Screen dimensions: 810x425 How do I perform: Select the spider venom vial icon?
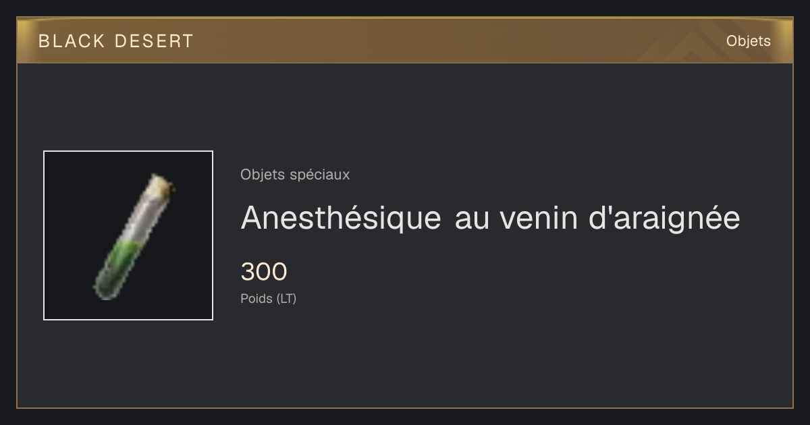pos(134,237)
